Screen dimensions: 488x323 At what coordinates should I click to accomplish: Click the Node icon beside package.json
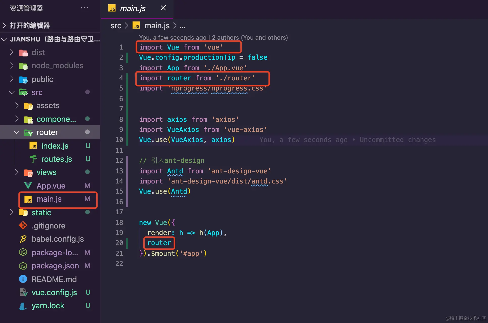23,266
